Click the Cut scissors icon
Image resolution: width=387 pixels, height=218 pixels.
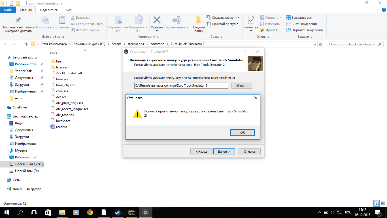(73, 18)
